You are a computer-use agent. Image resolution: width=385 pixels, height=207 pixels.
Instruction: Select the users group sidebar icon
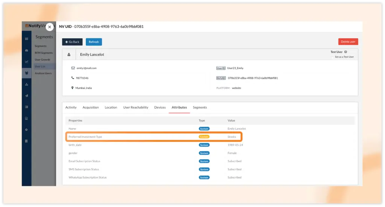pyautogui.click(x=26, y=73)
